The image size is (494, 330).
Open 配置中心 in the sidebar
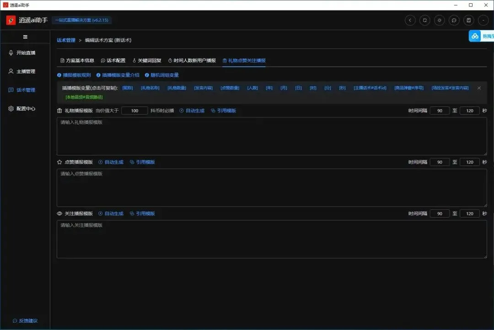coord(22,109)
